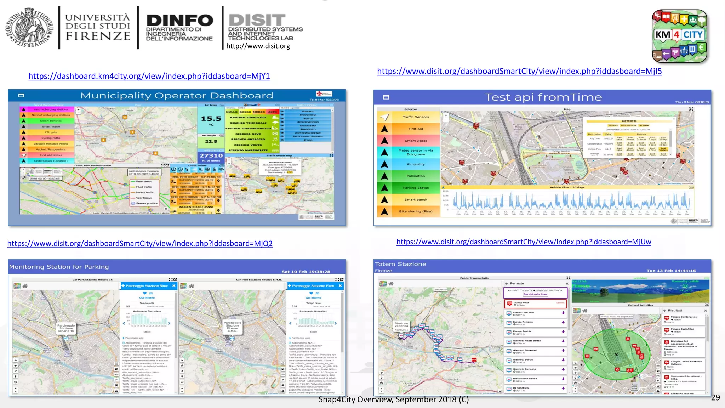Close Parcheggio Stazione Firen... panel

(340, 286)
